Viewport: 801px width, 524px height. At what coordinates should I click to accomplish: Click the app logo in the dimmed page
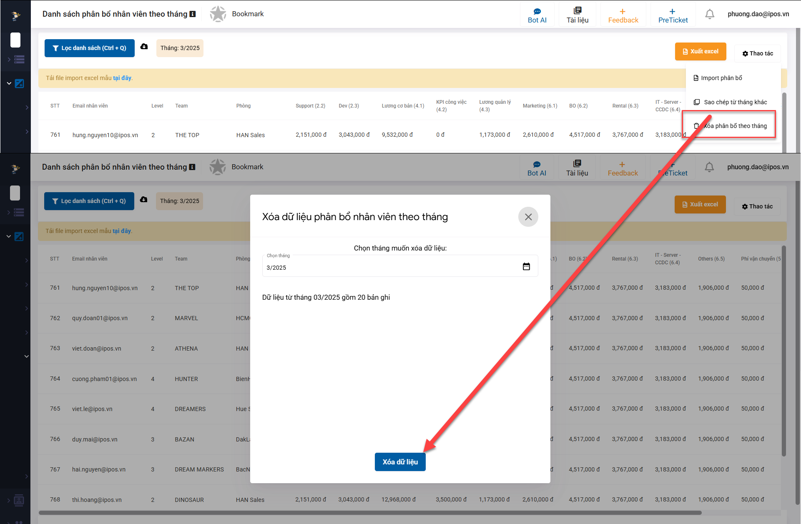15,168
